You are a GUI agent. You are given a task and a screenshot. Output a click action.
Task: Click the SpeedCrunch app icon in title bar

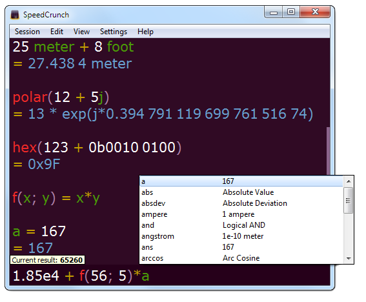(x=15, y=15)
